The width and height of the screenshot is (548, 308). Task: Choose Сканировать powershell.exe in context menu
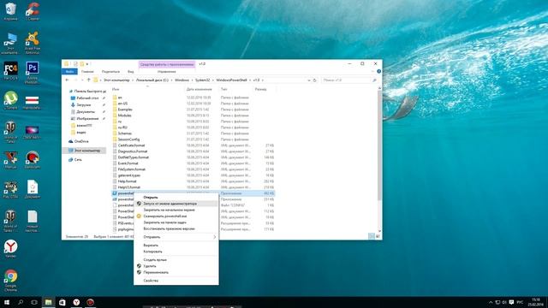pos(176,216)
